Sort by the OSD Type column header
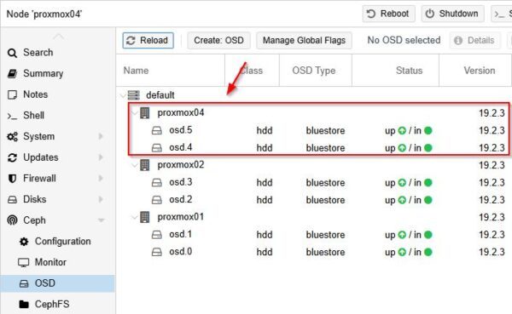This screenshot has height=314, width=512. (x=316, y=71)
